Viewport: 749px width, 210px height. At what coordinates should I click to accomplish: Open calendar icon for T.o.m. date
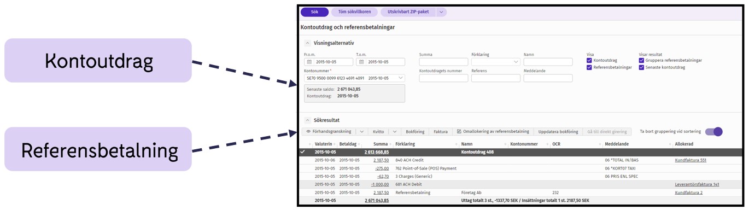click(361, 62)
